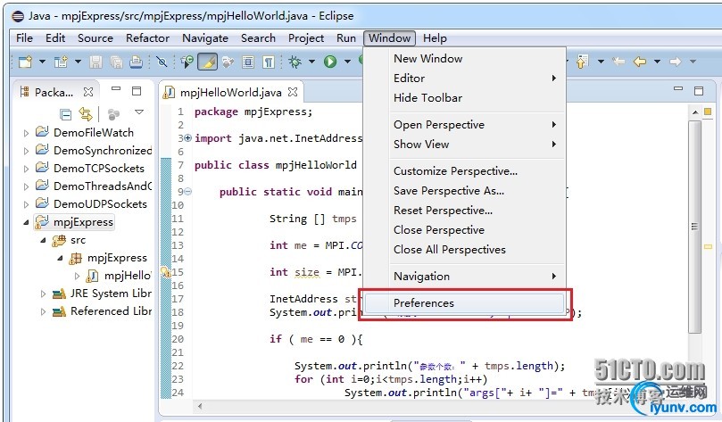Choose Hide Toolbar
Viewport: 722px width, 422px height.
464,97
